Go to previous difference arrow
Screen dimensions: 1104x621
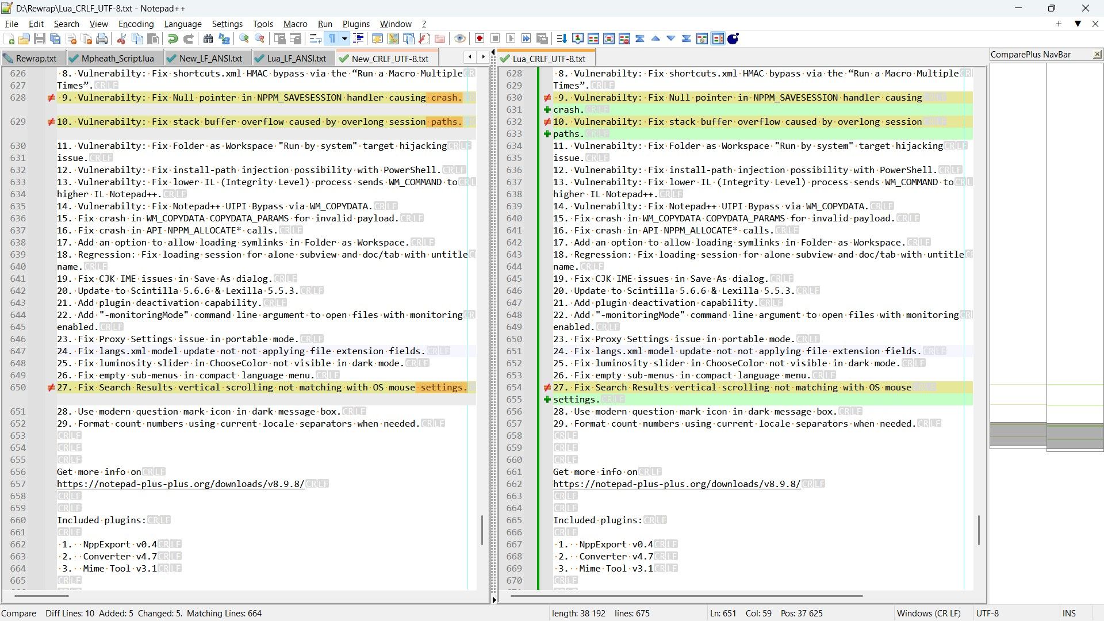655,39
